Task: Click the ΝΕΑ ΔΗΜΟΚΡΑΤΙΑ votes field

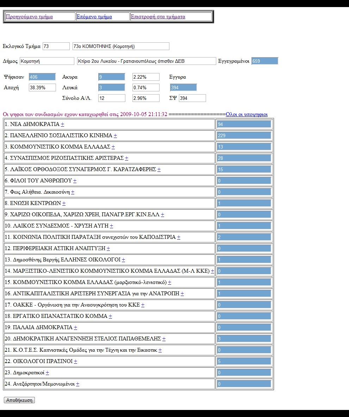Action: (x=244, y=124)
